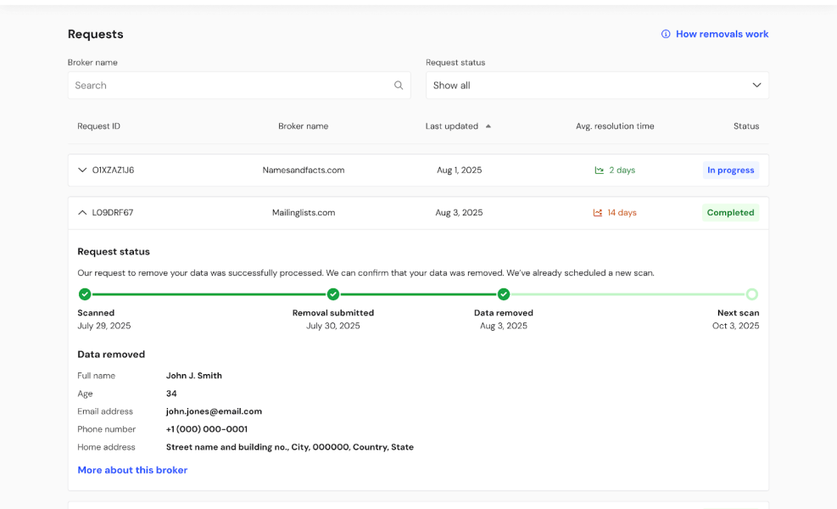This screenshot has height=509, width=837.
Task: Click the Removal submitted checkmark icon
Action: point(333,294)
